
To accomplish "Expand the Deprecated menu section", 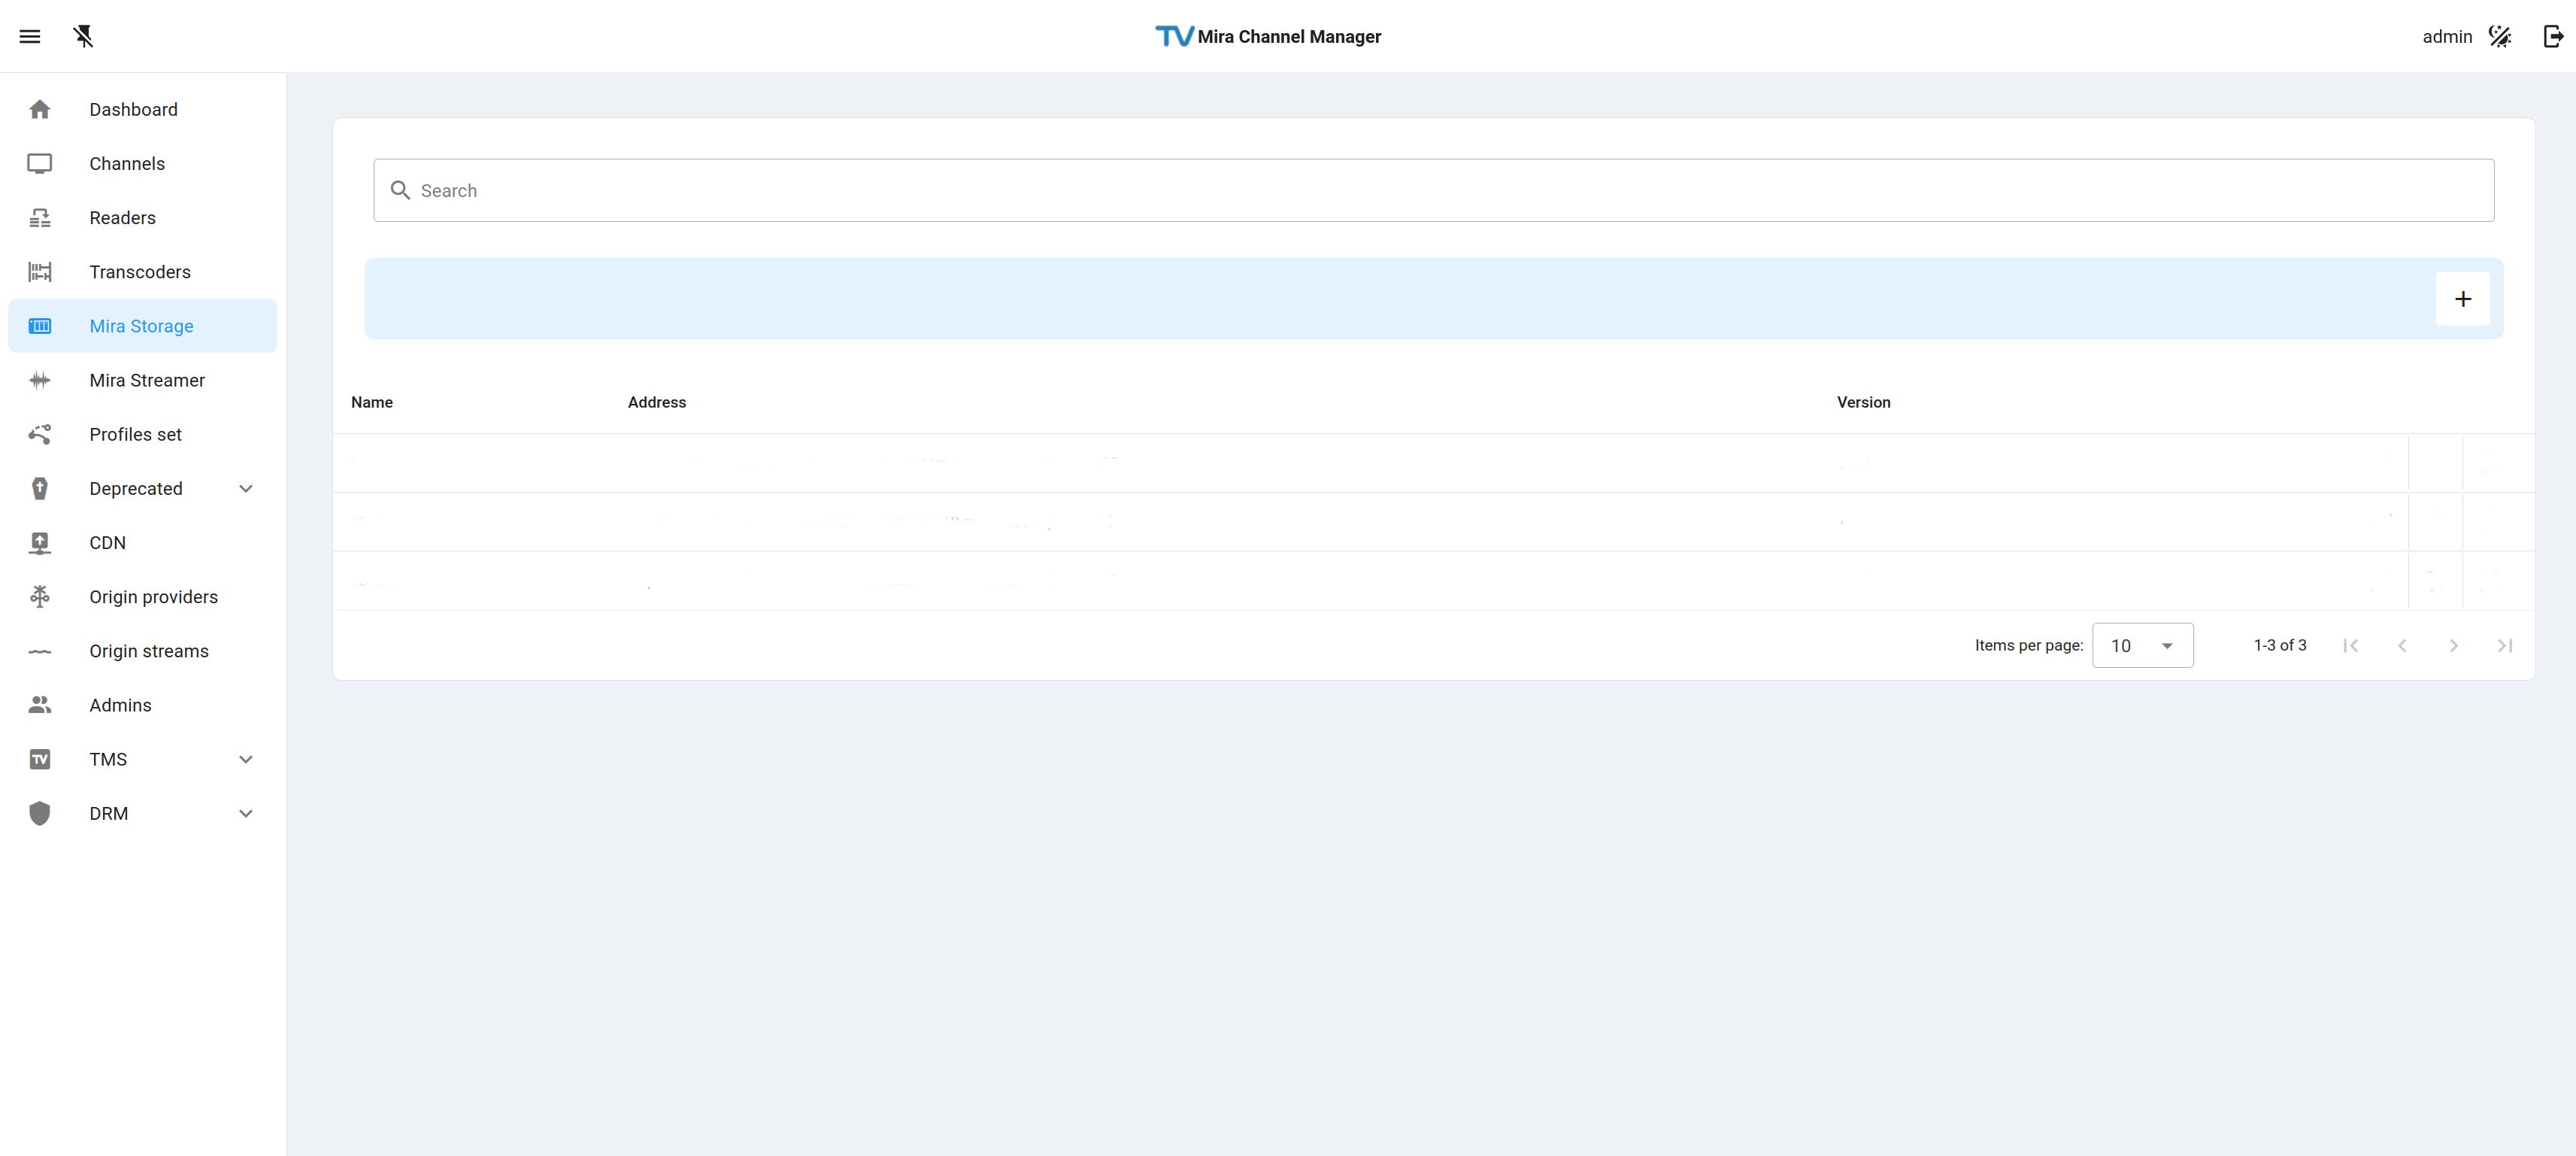I will coord(245,489).
